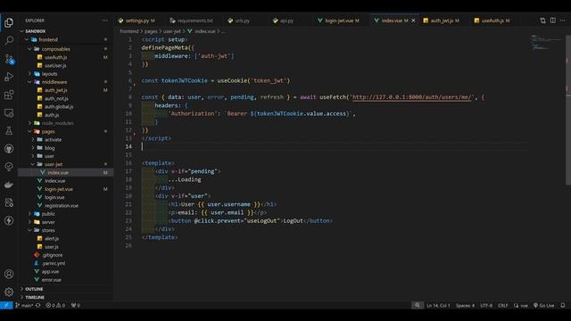Open Run and Debug view
The width and height of the screenshot is (571, 321).
coord(9,77)
